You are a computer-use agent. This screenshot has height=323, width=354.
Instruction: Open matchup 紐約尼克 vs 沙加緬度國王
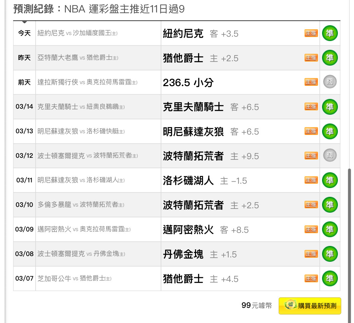coord(77,33)
